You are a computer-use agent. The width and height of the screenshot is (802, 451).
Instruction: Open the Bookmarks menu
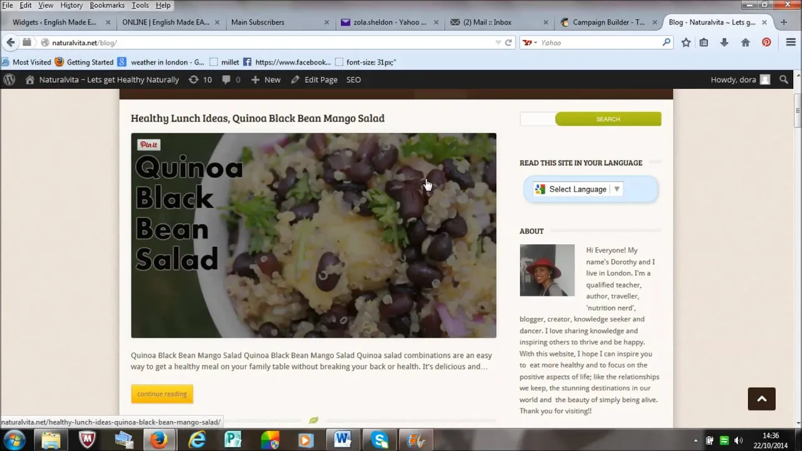107,5
